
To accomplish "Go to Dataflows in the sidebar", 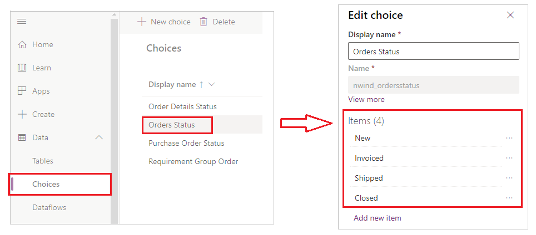I will point(49,208).
